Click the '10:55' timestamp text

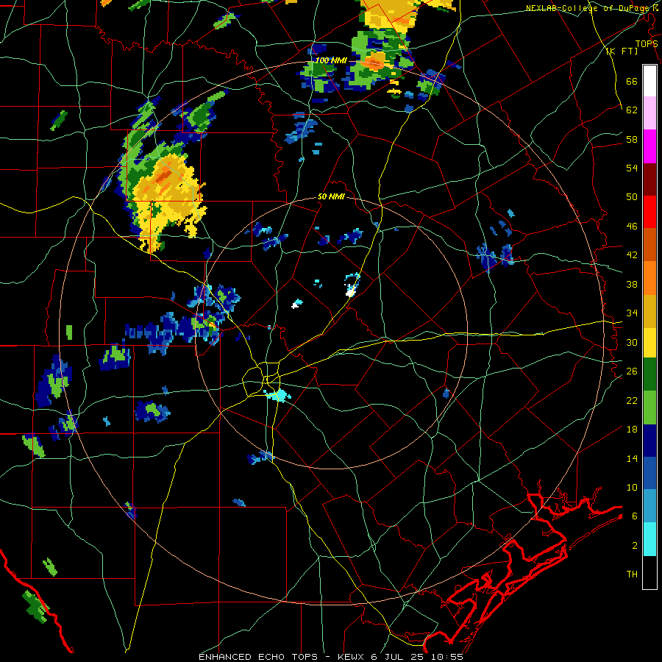tap(446, 657)
